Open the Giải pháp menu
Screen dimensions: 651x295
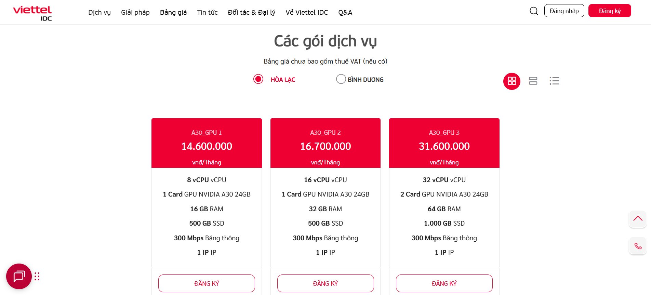tap(135, 12)
